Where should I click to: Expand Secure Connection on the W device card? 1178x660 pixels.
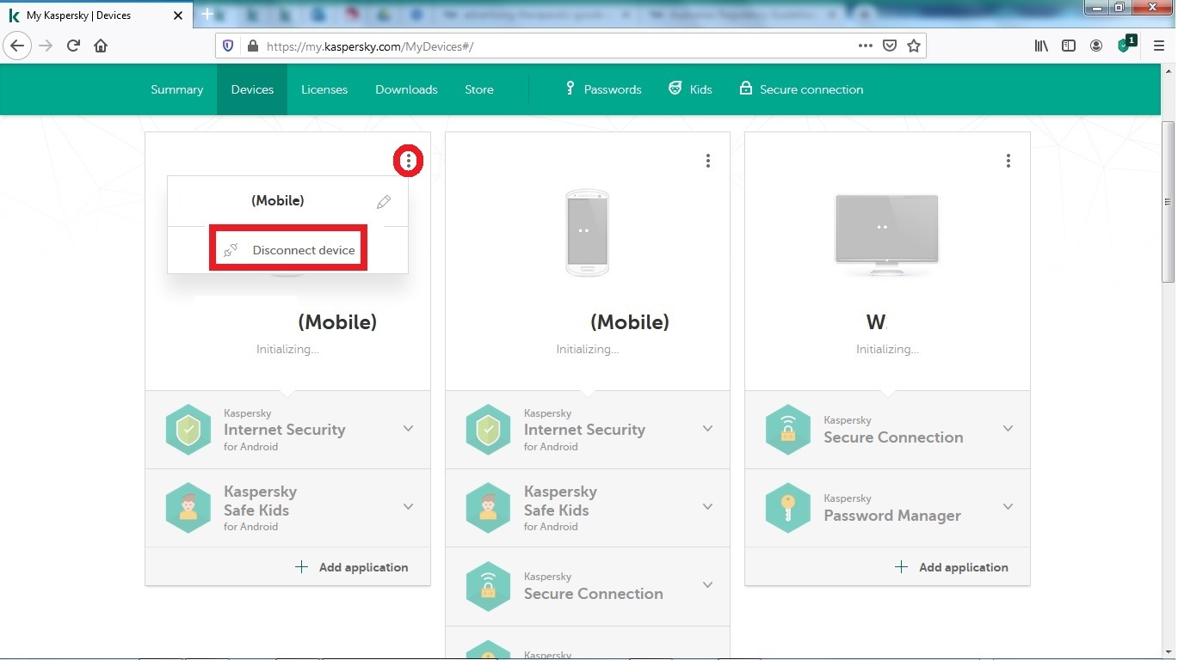pos(1008,429)
